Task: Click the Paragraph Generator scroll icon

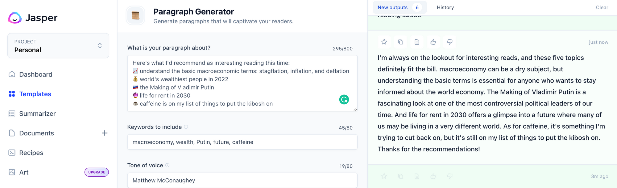Action: [x=135, y=15]
